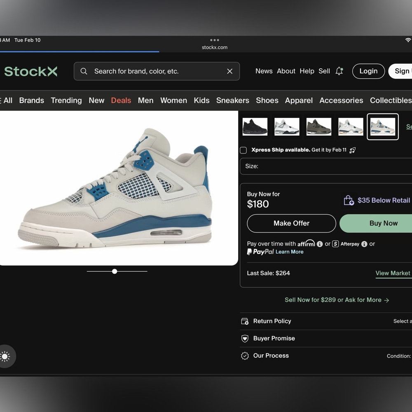Viewport: 412px width, 412px height.
Task: Click the Return Policy icon
Action: point(245,321)
